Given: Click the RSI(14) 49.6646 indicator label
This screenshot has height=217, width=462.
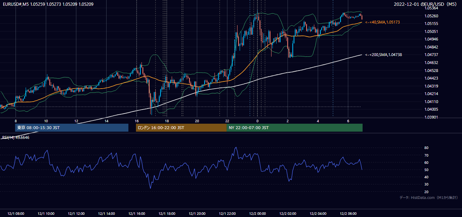Looking at the screenshot, I should point(16,137).
